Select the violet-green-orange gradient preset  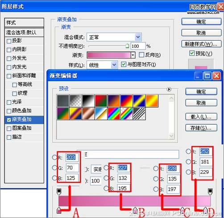tap(63, 113)
